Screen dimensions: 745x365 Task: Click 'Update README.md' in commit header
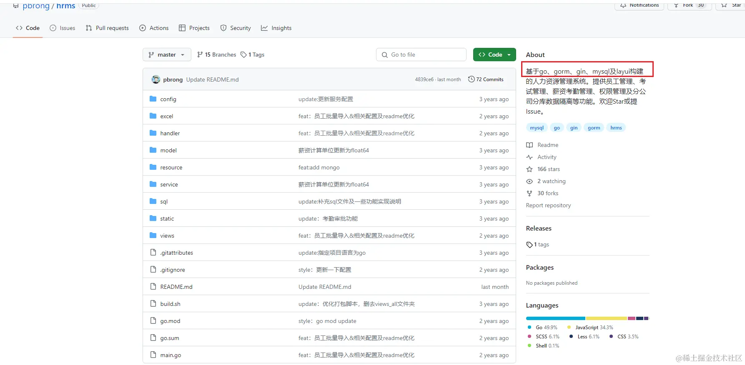pos(212,79)
